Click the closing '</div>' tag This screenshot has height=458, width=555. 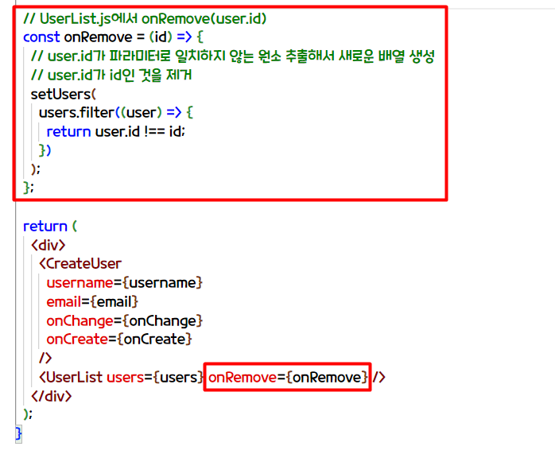point(52,396)
